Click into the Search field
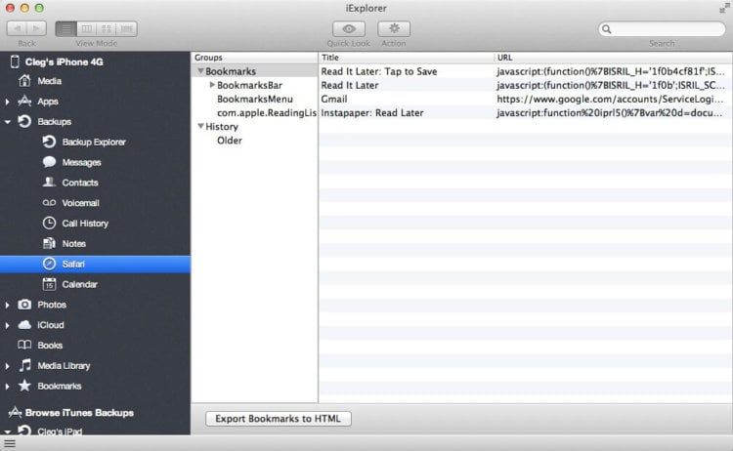The height and width of the screenshot is (451, 733). [x=662, y=29]
